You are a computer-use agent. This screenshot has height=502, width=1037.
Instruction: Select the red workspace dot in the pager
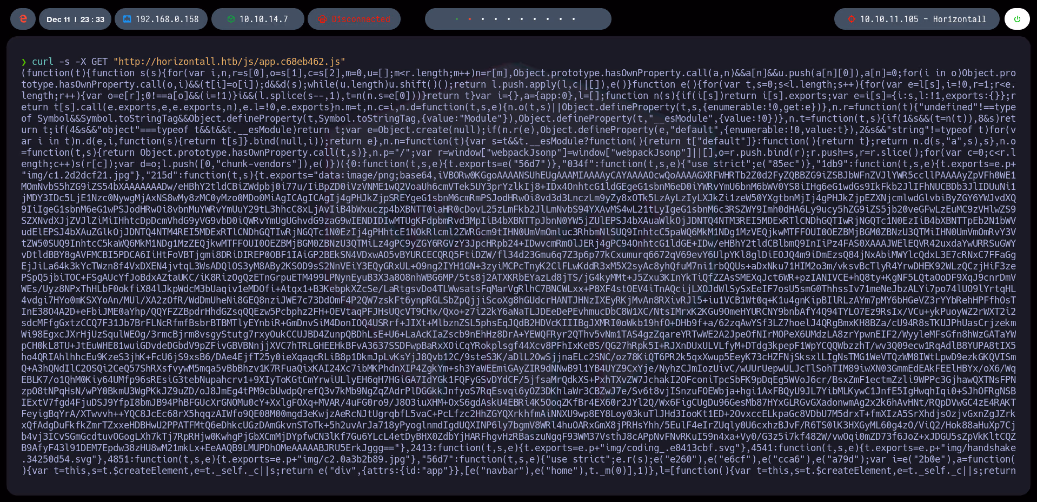point(470,19)
